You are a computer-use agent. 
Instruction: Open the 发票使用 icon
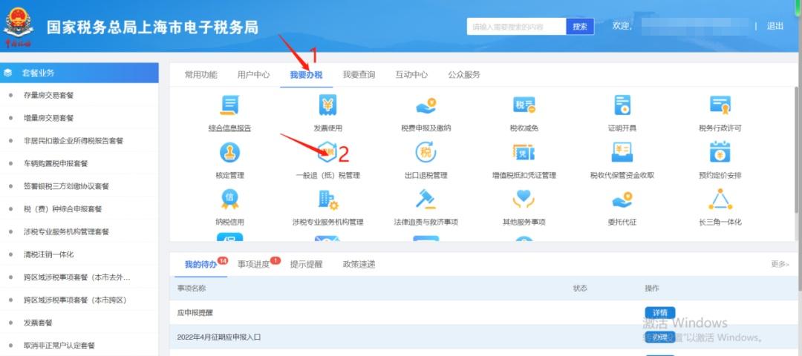(327, 106)
